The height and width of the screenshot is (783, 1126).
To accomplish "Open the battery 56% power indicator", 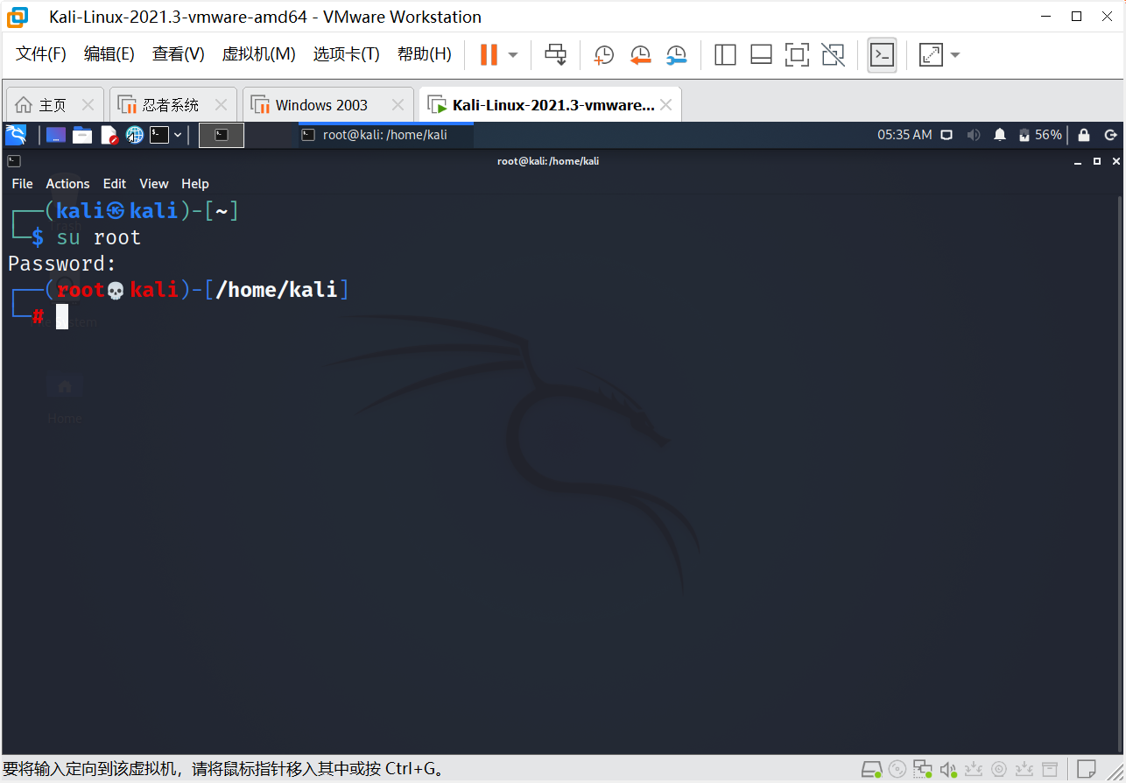I will (1040, 135).
